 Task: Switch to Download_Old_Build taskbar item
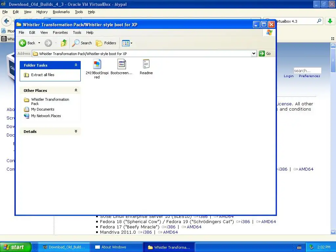pyautogui.click(x=64, y=247)
